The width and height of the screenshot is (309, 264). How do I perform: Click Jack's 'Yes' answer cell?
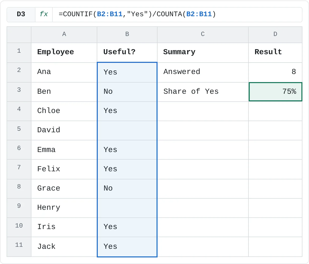(127, 247)
